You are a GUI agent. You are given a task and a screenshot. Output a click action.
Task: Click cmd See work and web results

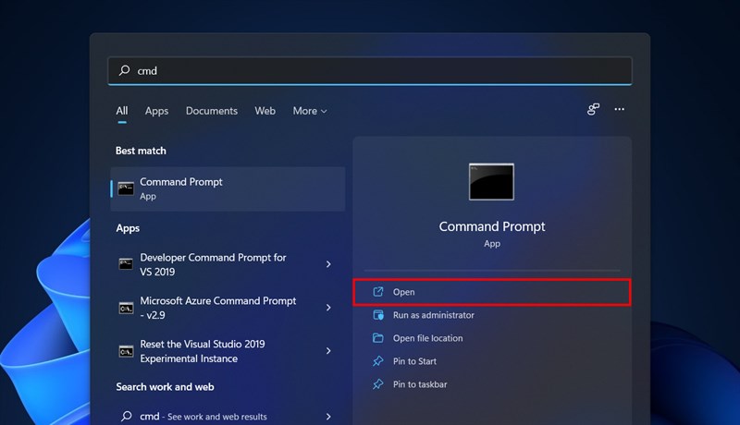[228, 417]
